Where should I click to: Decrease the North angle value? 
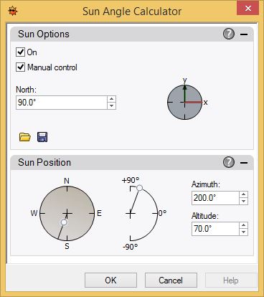(x=111, y=105)
